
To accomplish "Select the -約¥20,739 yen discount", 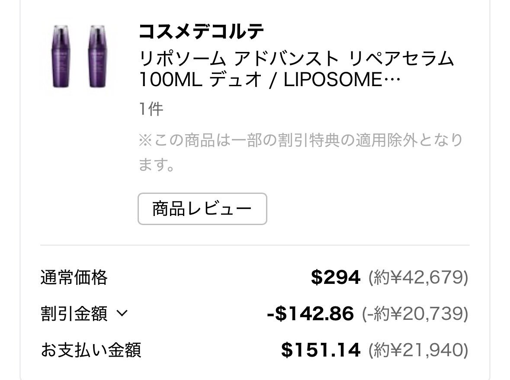I will pyautogui.click(x=415, y=314).
